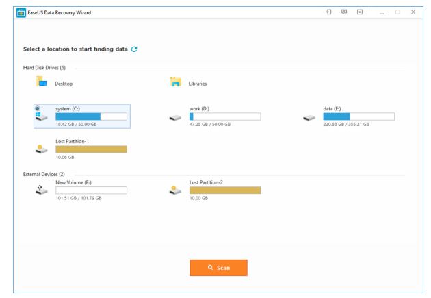Click the '220.88 GB / 355.21 GB' text
The image size is (431, 298).
346,125
